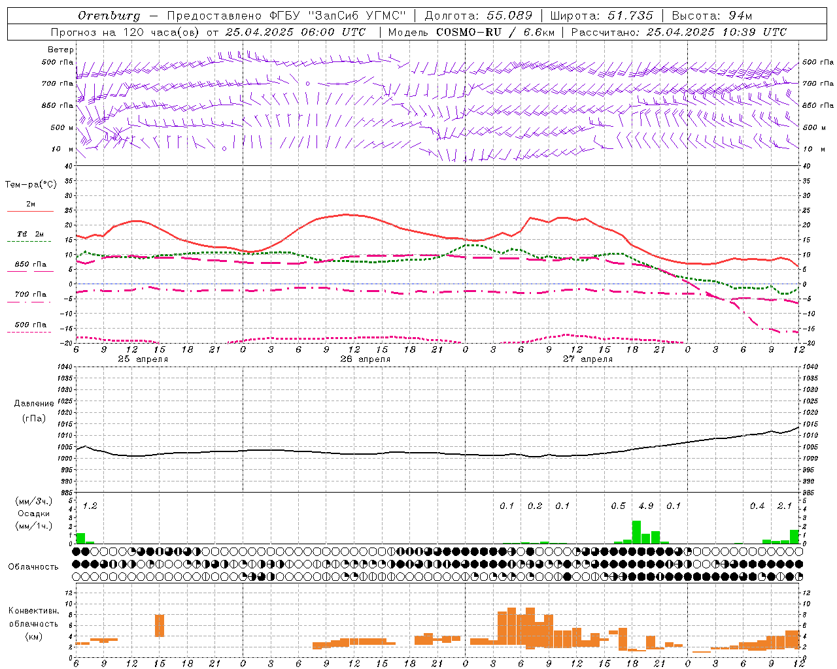Click tallest green precipitation bar under 4.9
The height and width of the screenshot is (669, 837).
[x=636, y=532]
